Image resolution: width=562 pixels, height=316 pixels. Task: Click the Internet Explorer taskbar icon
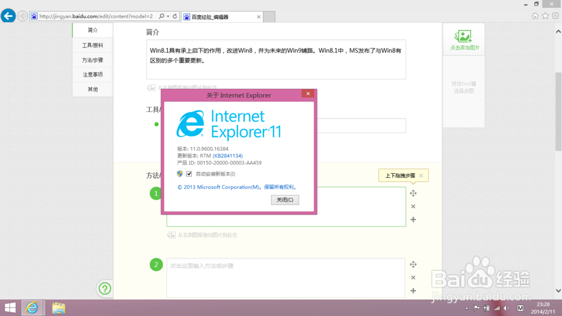pyautogui.click(x=33, y=308)
